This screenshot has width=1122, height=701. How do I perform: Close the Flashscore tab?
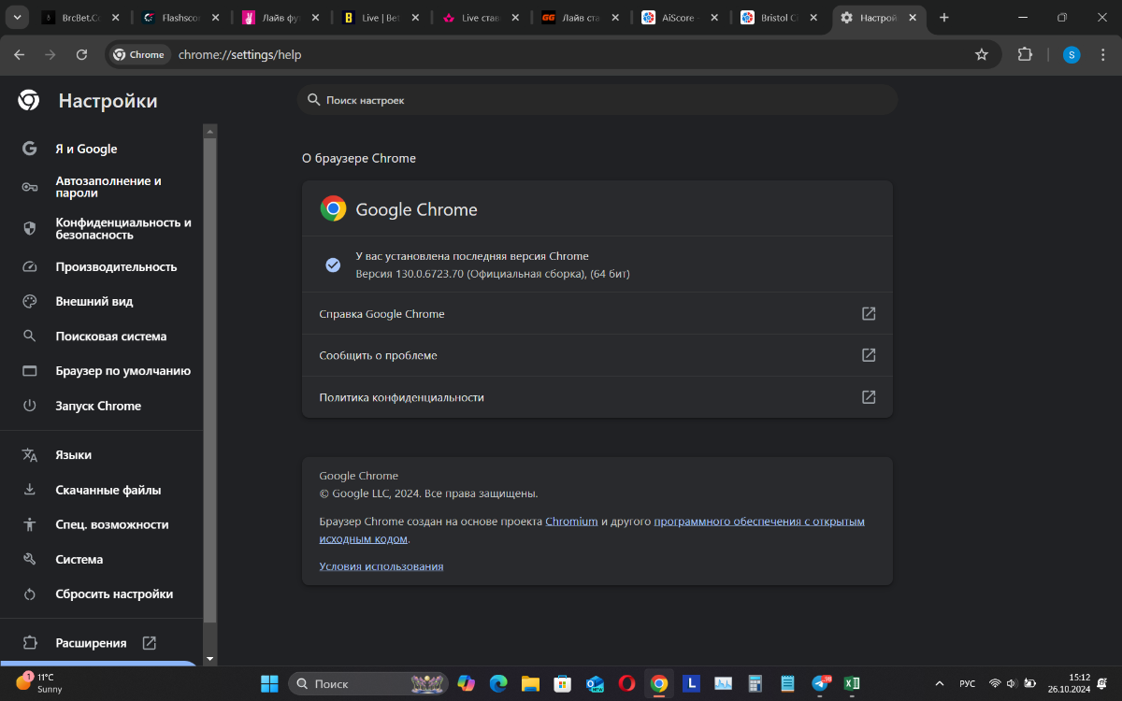click(215, 18)
